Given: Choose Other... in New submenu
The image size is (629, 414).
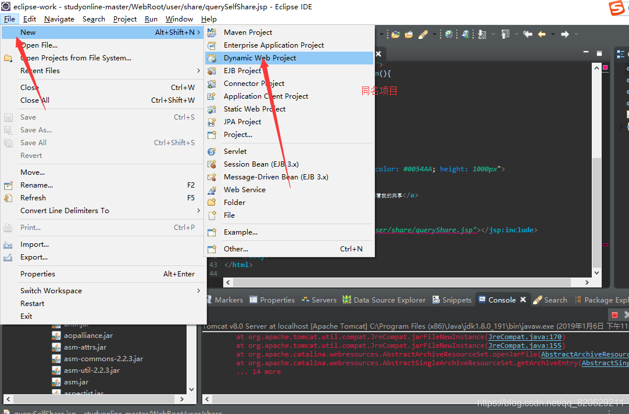Looking at the screenshot, I should pos(290,249).
